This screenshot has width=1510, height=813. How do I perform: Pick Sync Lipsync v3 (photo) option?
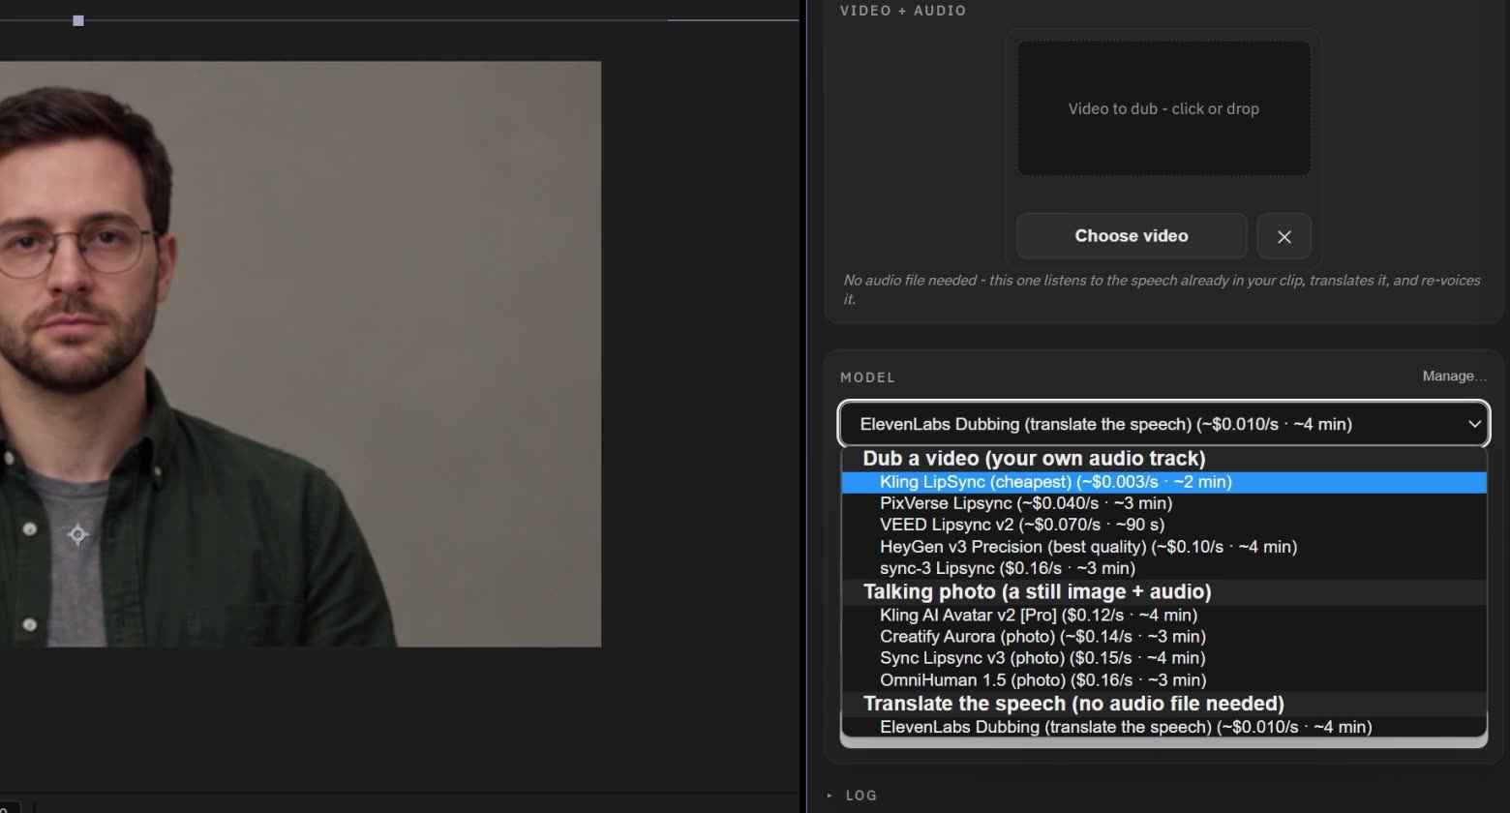pos(1163,658)
